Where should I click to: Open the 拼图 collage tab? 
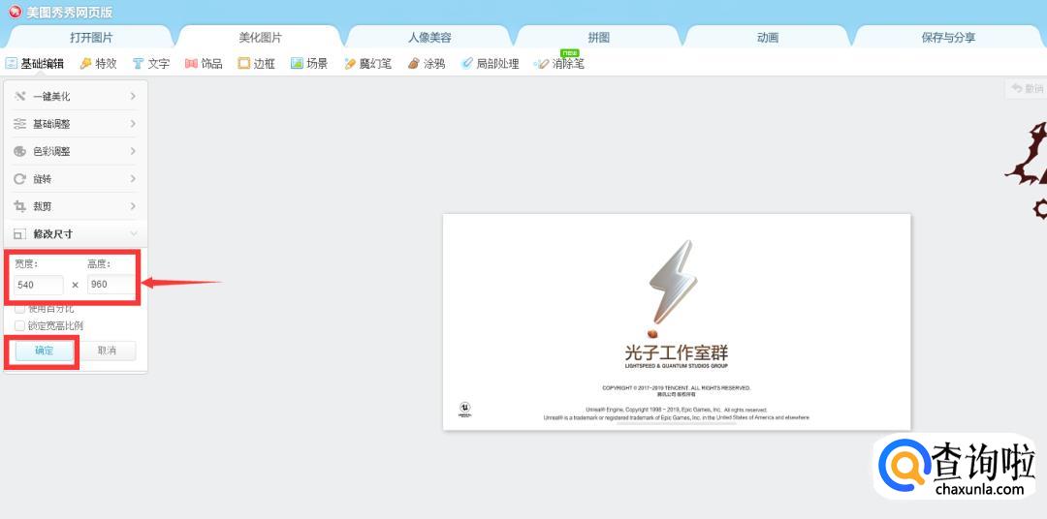(x=599, y=38)
